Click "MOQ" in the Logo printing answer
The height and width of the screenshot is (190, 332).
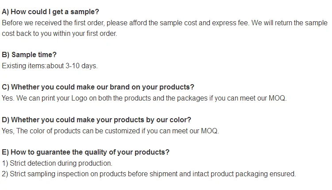point(277,98)
